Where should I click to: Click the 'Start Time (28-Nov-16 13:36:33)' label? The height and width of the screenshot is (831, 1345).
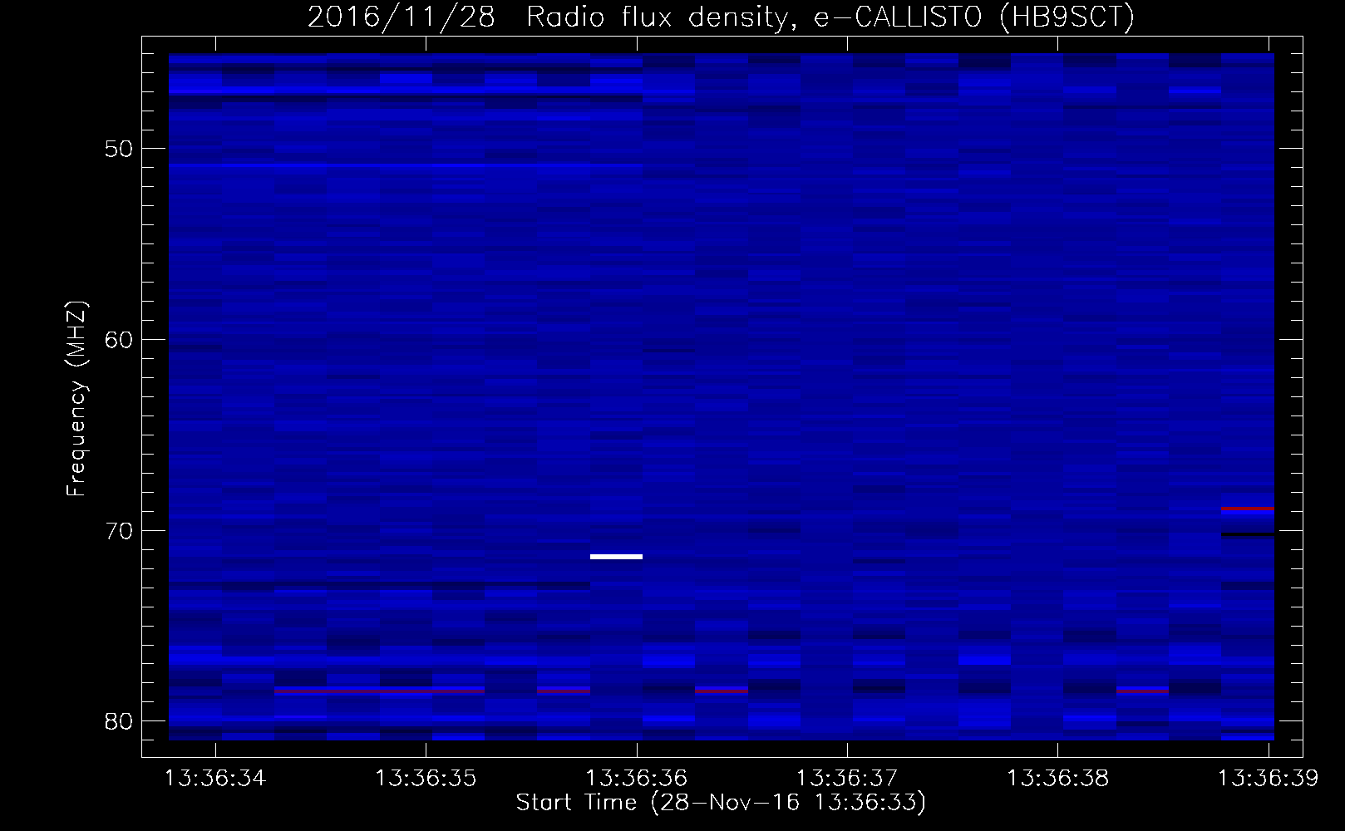721,803
